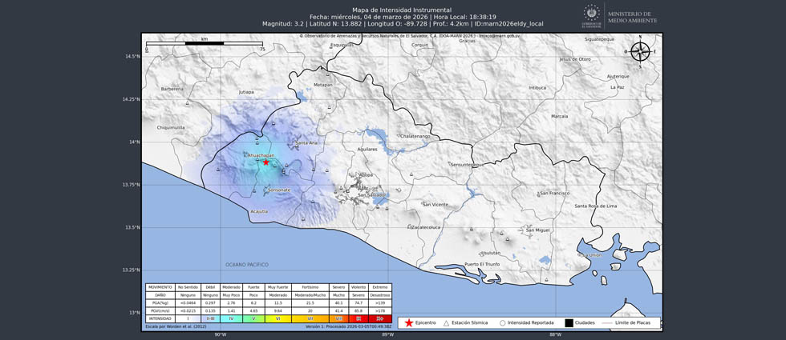Click the orange intensity VII swatch
The height and width of the screenshot is (340, 786).
pyautogui.click(x=310, y=318)
